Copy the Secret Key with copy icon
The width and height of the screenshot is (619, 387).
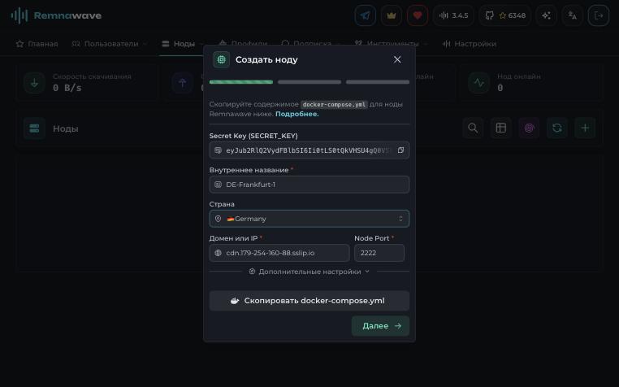click(x=400, y=150)
